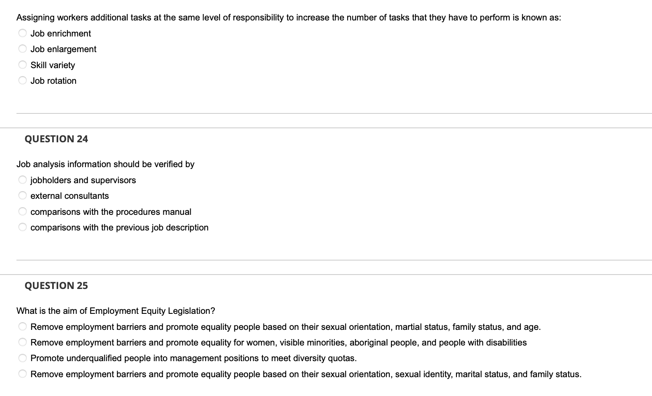
Task: Click the QUESTION 24 heading
Action: pyautogui.click(x=56, y=139)
